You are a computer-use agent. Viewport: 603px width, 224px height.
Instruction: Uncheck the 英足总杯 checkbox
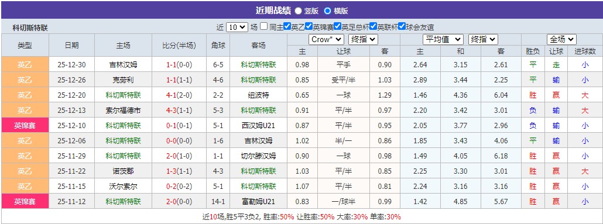click(x=337, y=26)
